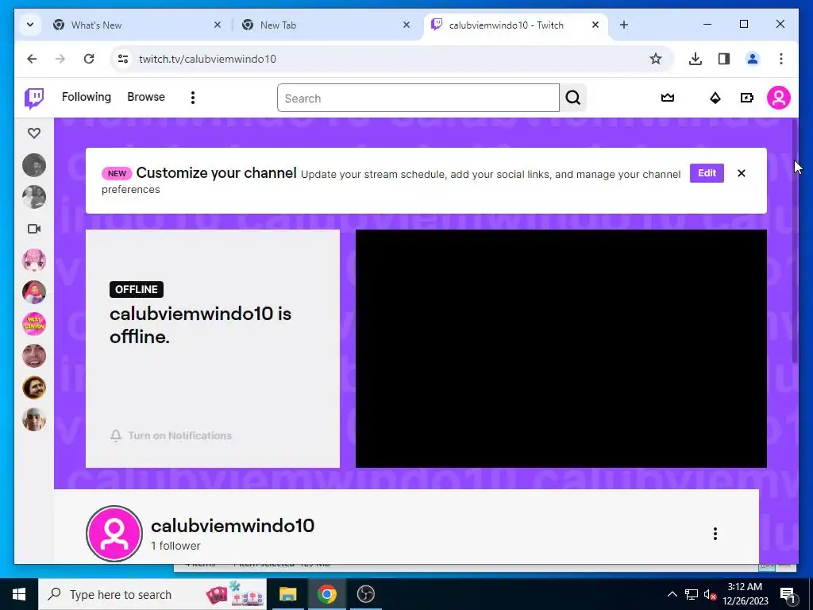
Task: Click the muted volume tray icon
Action: tap(710, 594)
